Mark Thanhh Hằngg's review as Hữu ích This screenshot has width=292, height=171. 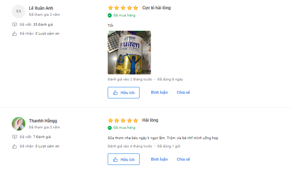tap(123, 159)
